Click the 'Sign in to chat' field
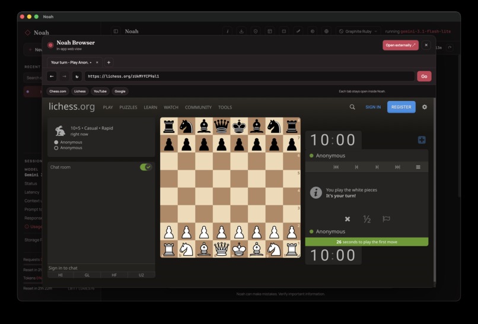 pyautogui.click(x=101, y=268)
